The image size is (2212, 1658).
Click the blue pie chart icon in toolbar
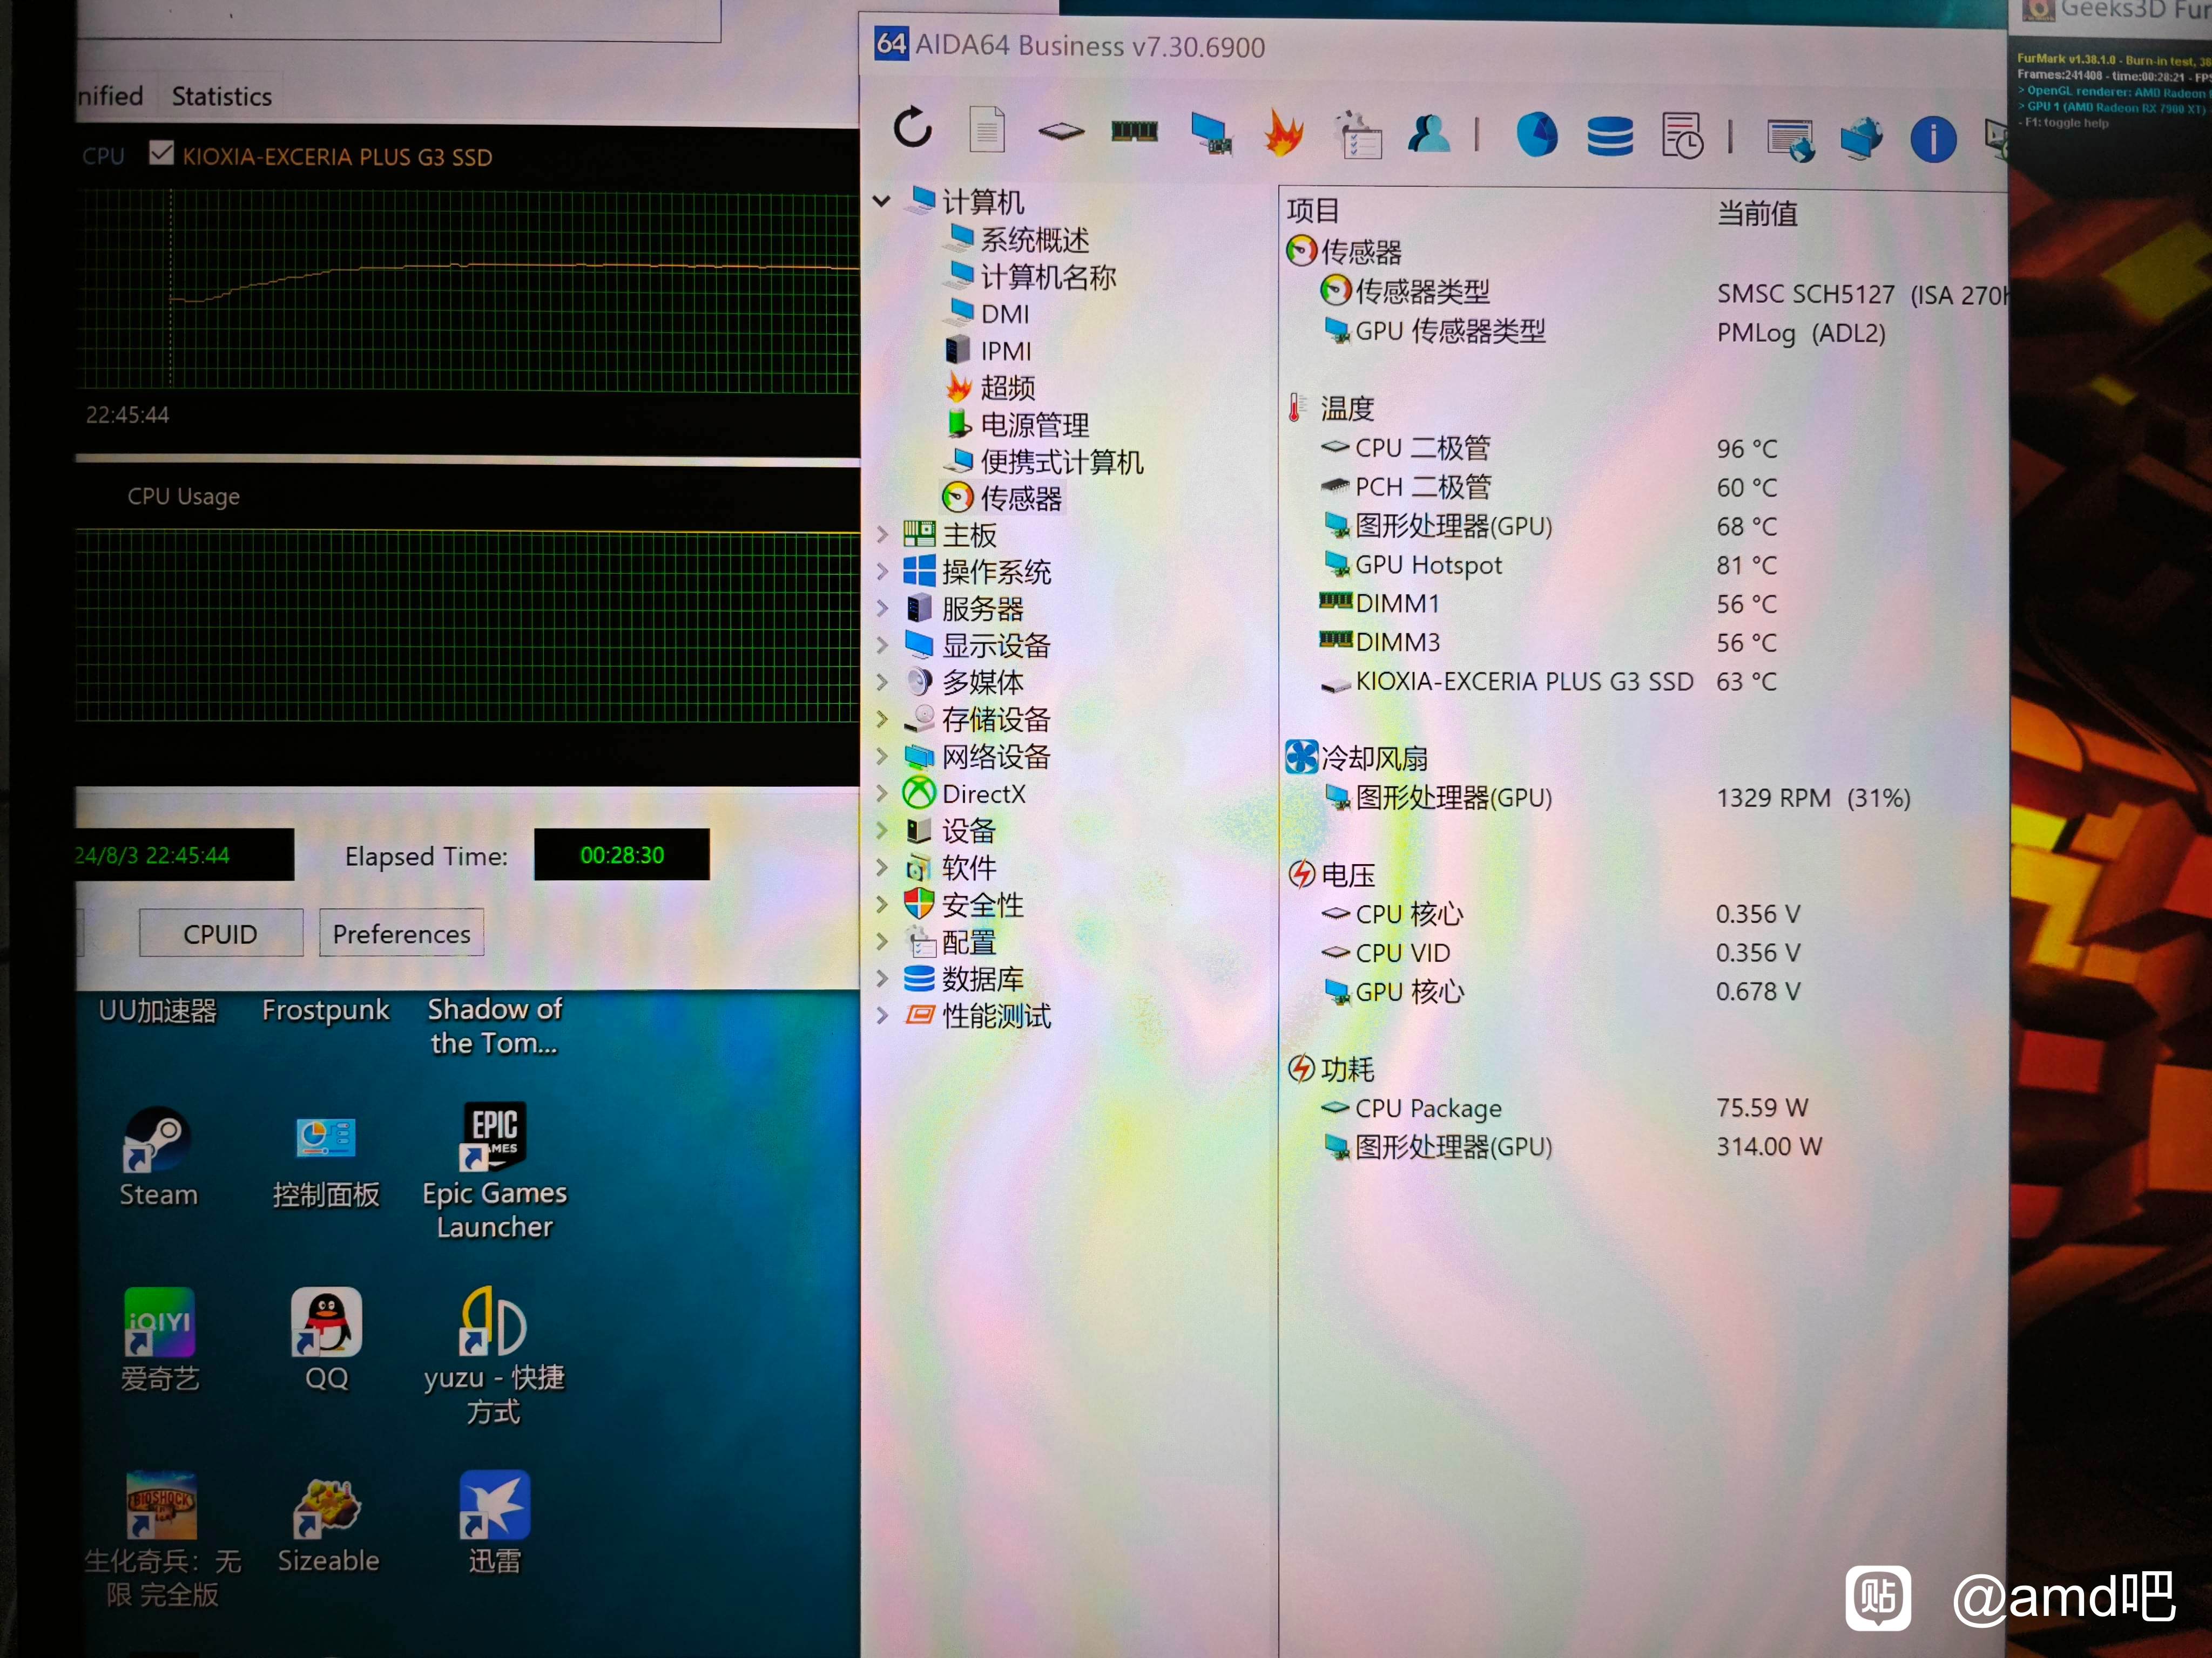click(x=1536, y=134)
